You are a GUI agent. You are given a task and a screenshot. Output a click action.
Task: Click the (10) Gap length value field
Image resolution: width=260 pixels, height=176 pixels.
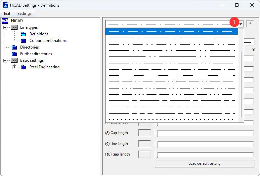click(x=145, y=154)
